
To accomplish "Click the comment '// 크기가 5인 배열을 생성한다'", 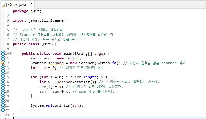I will 38,30.
